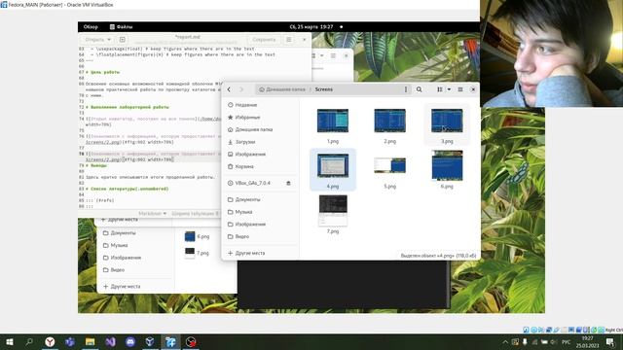Screen dimensions: 623x350
Task: Click the 7.png row in background window
Action: tap(198, 253)
